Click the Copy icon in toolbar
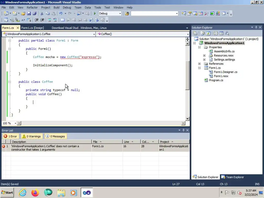Image resolution: width=264 pixels, height=198 pixels. (x=48, y=13)
